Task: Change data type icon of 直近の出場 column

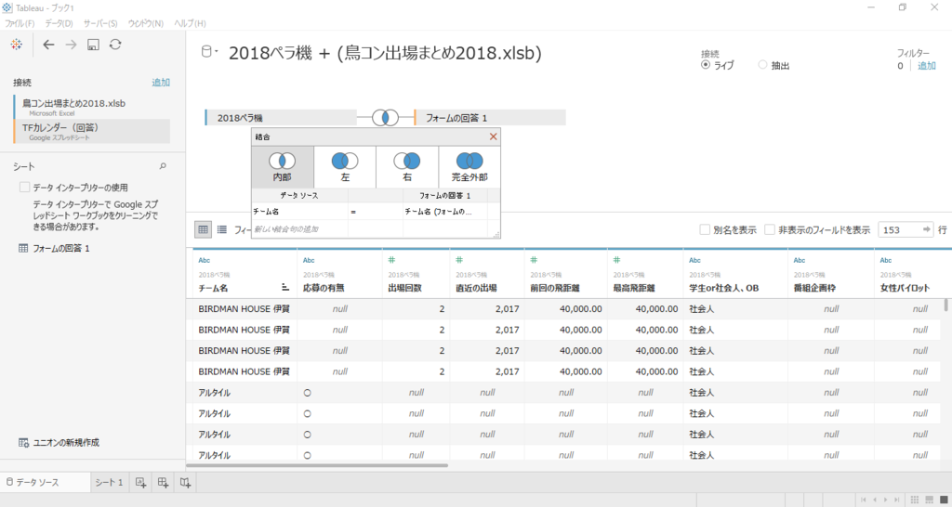Action: pyautogui.click(x=460, y=260)
